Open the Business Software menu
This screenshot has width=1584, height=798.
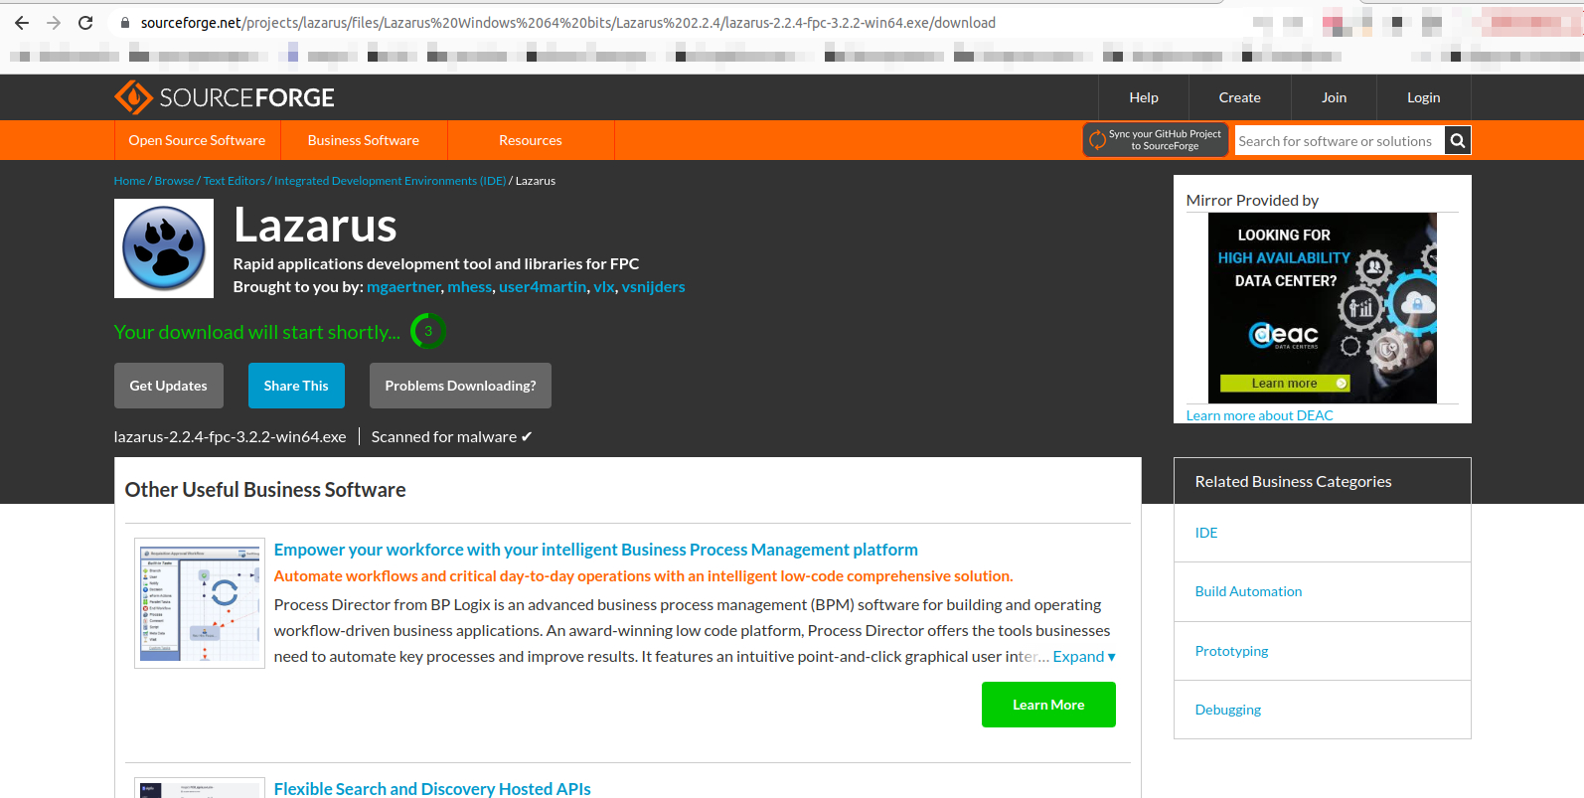tap(364, 140)
